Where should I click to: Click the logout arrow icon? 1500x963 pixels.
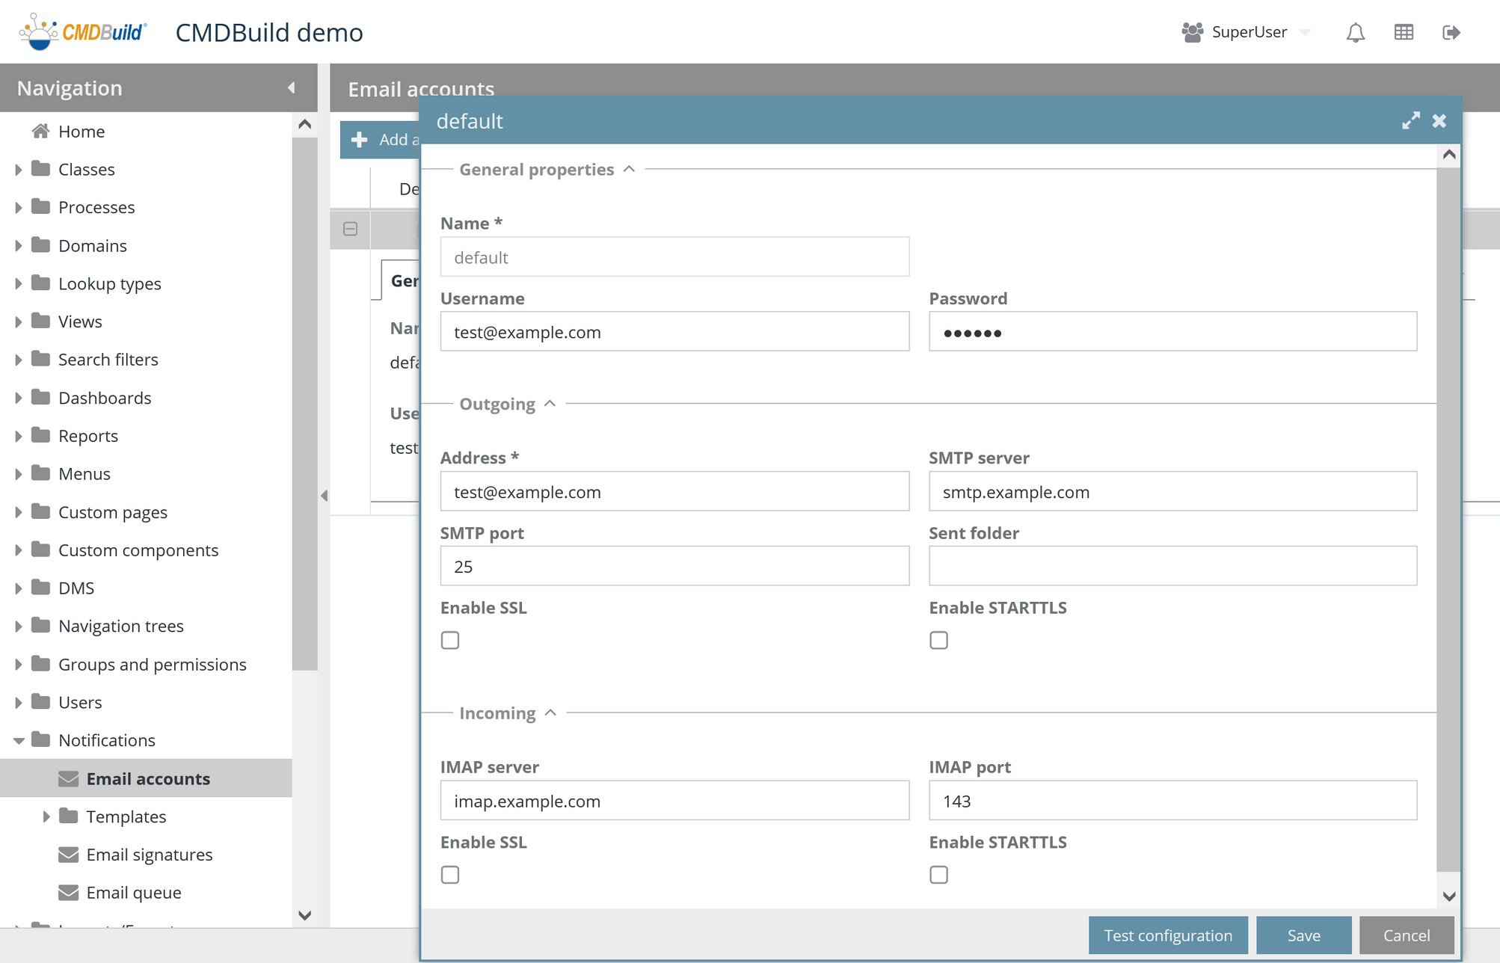[1451, 32]
